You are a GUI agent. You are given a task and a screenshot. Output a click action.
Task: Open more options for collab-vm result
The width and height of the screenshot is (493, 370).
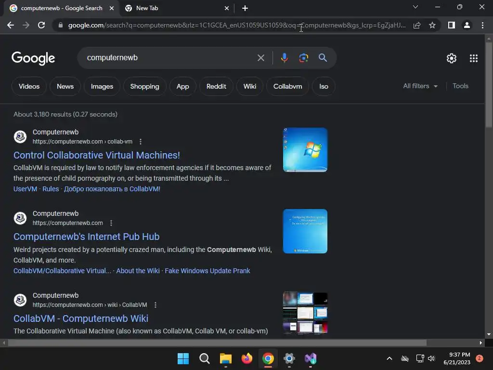tap(141, 142)
